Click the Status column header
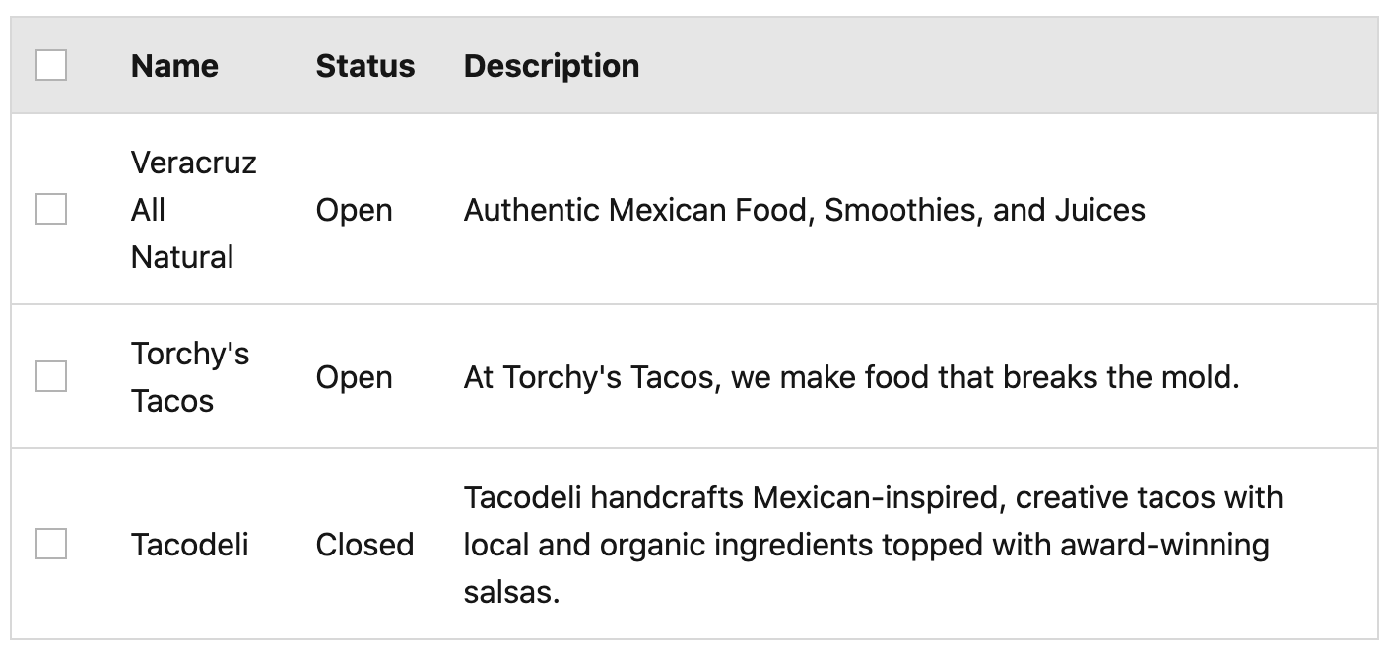 pos(364,66)
